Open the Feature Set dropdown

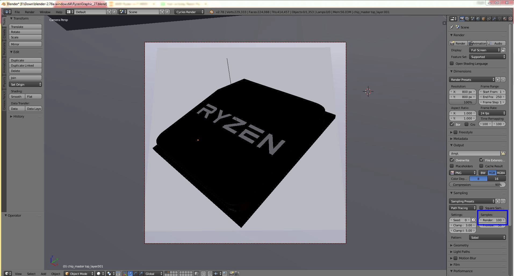click(x=487, y=57)
